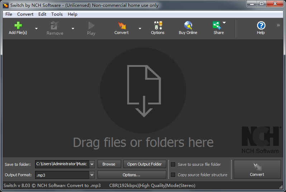Open the Options tools icon in toolbar
This screenshot has width=286, height=192.
pos(158,25)
